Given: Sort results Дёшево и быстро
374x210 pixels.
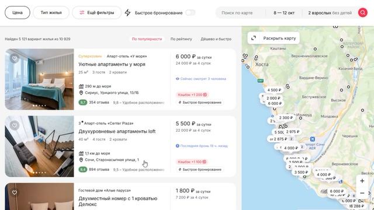Looking at the screenshot, I should tap(216, 39).
